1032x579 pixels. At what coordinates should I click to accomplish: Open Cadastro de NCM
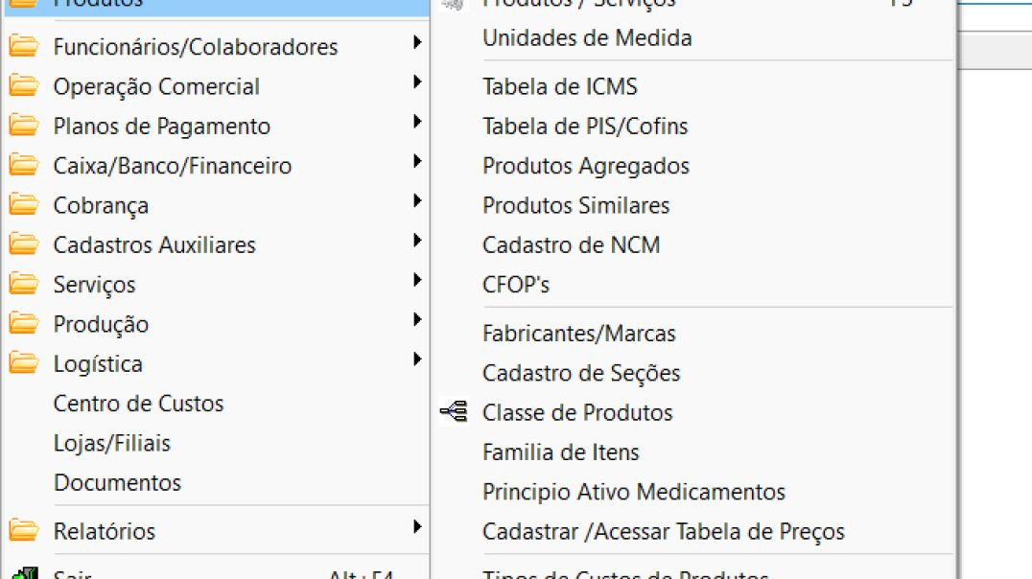[x=570, y=245]
